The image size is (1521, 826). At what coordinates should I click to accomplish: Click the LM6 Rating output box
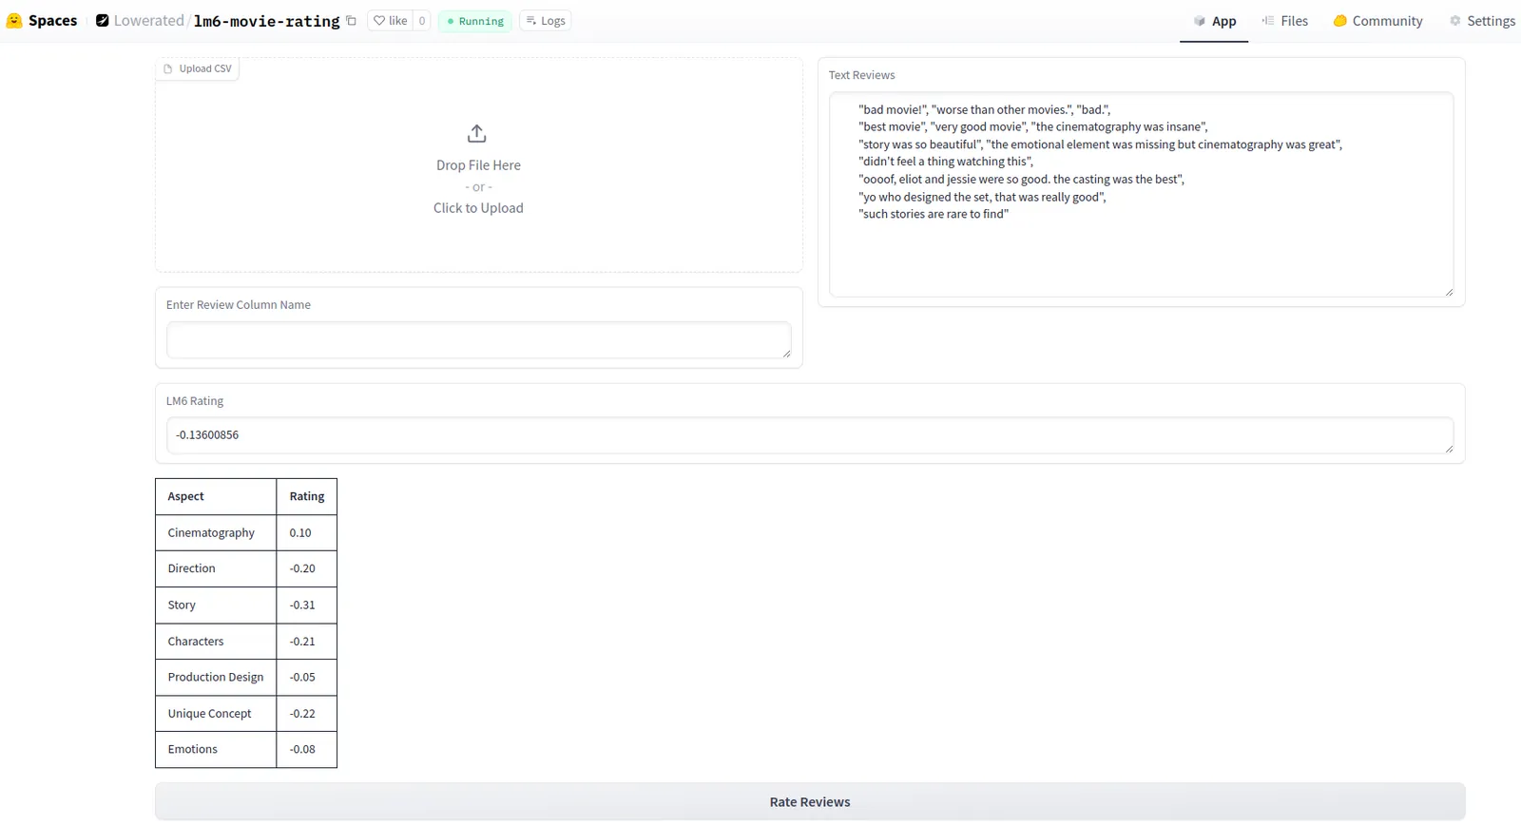810,435
